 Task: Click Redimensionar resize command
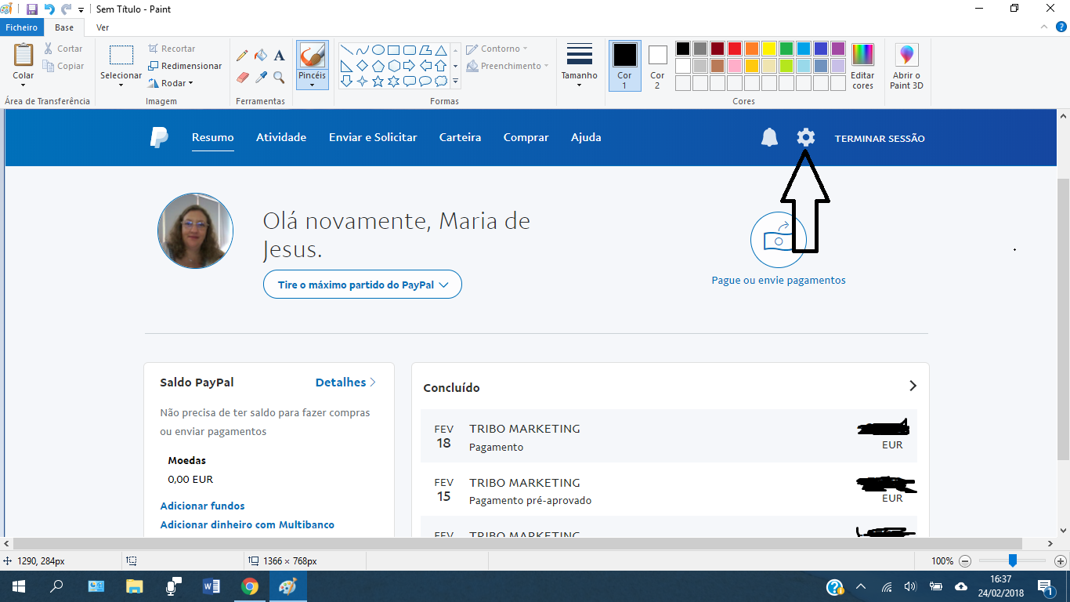coord(184,66)
